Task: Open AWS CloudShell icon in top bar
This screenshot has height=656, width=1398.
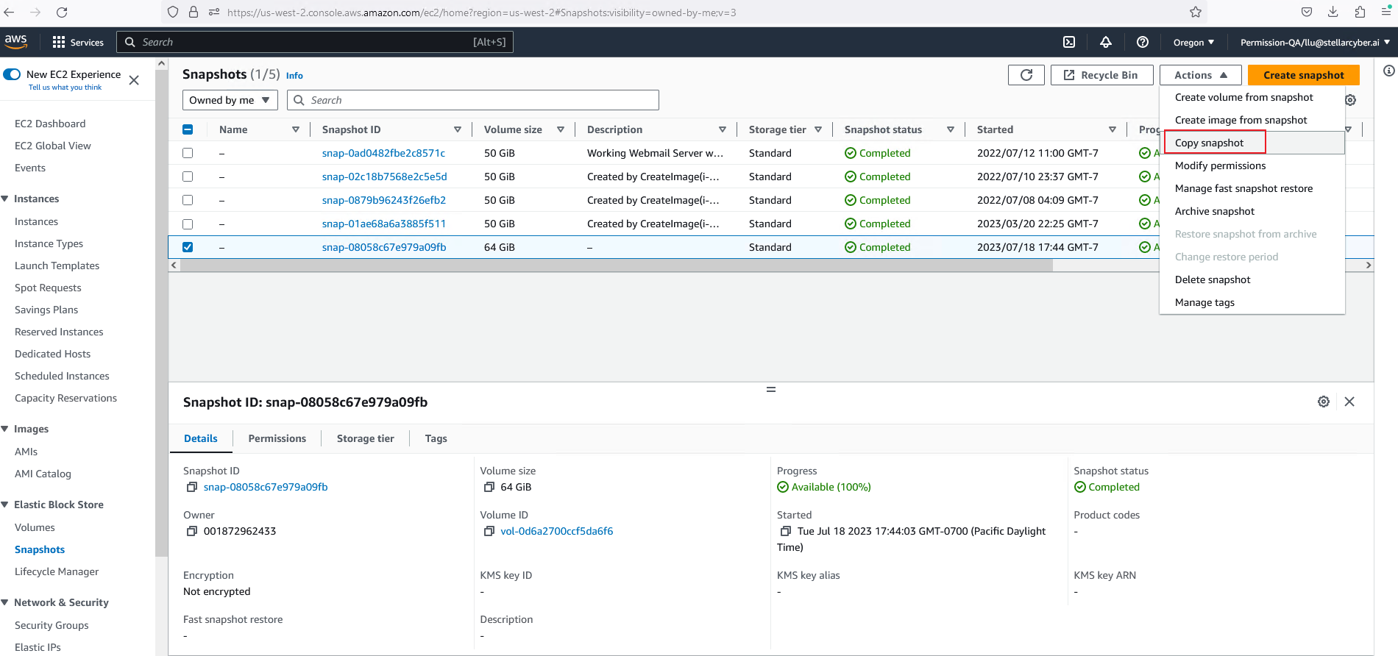Action: coord(1069,42)
